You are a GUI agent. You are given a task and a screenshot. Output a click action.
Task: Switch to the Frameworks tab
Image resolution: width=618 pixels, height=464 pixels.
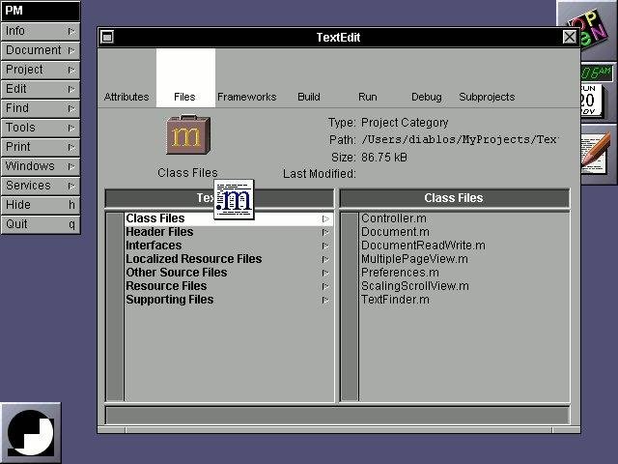click(247, 78)
